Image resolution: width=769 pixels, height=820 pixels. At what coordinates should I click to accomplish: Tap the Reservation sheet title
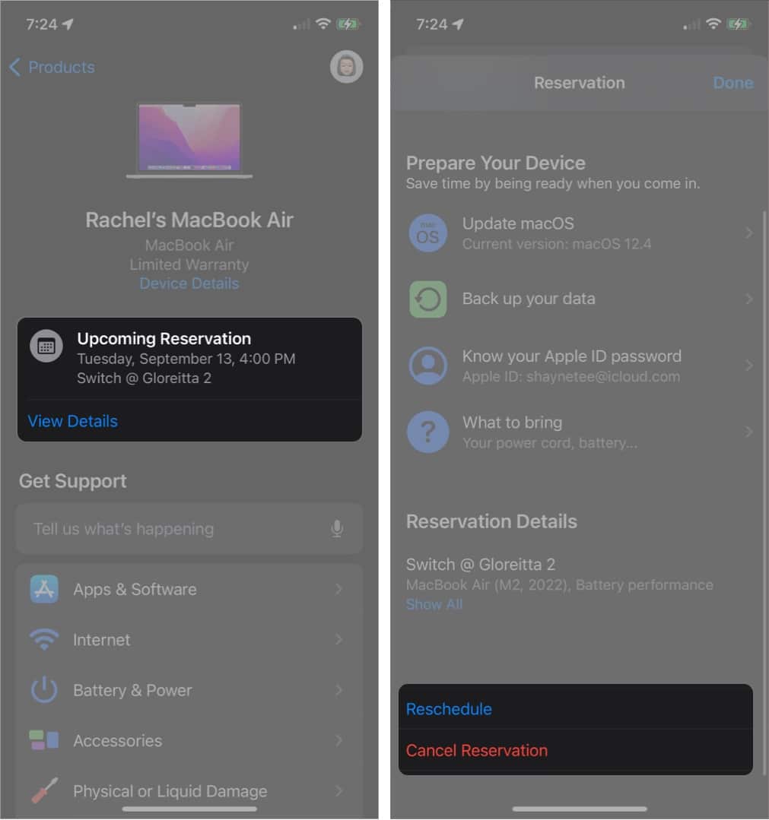click(579, 83)
